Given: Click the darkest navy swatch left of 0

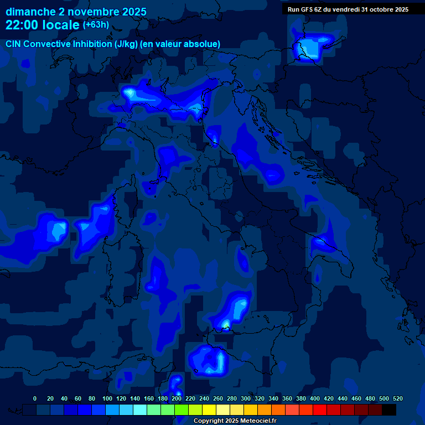Looking at the screenshot, I should click(29, 410).
